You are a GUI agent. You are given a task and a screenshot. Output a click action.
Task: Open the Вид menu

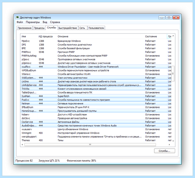[x=45, y=22]
